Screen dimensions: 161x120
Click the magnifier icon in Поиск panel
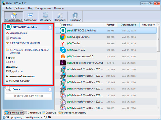tap(8, 89)
